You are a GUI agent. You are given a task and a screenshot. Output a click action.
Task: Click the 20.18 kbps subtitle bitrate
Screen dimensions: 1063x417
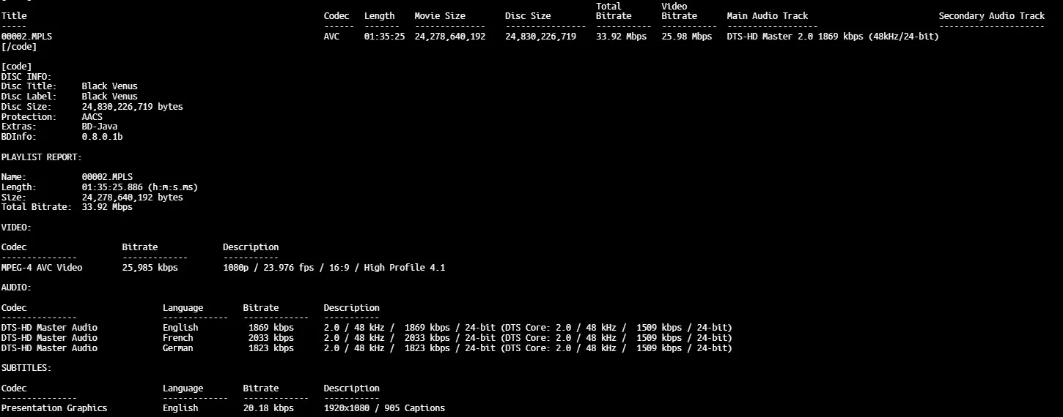tap(268, 408)
